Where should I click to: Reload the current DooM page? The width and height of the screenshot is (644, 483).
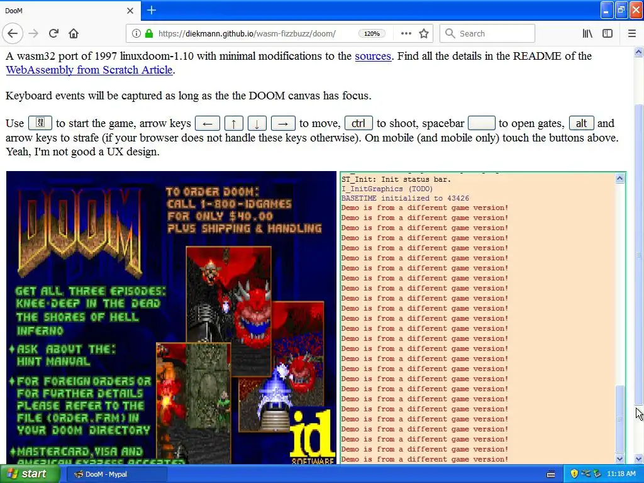(x=53, y=33)
